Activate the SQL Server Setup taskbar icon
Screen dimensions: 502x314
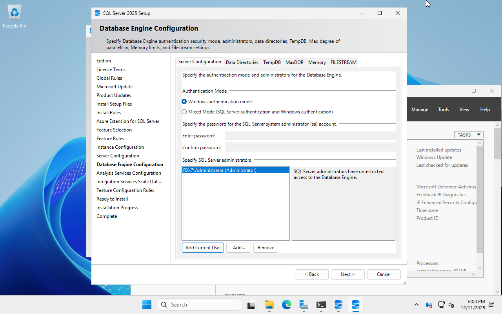356,305
